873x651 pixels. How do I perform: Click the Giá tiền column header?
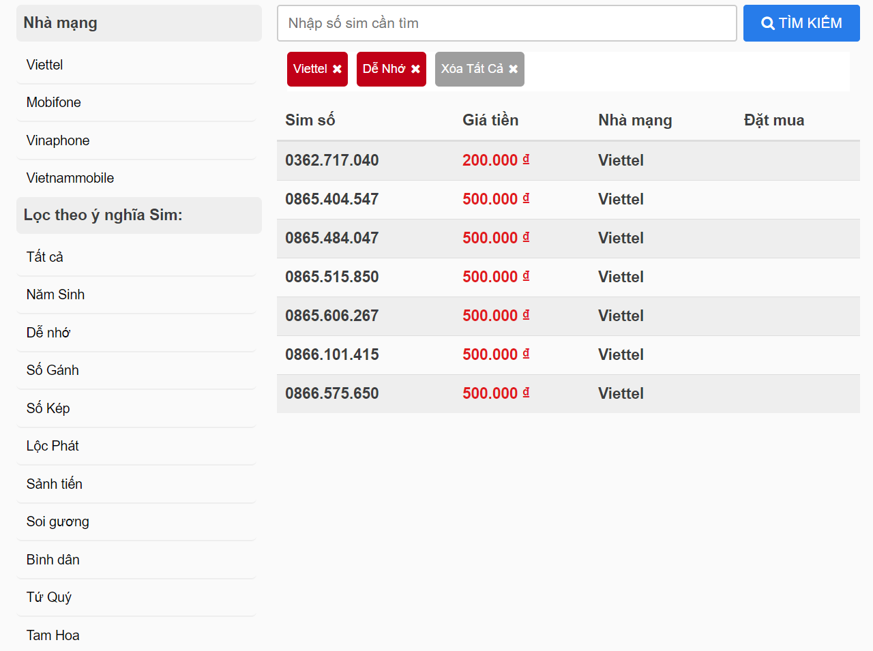490,120
